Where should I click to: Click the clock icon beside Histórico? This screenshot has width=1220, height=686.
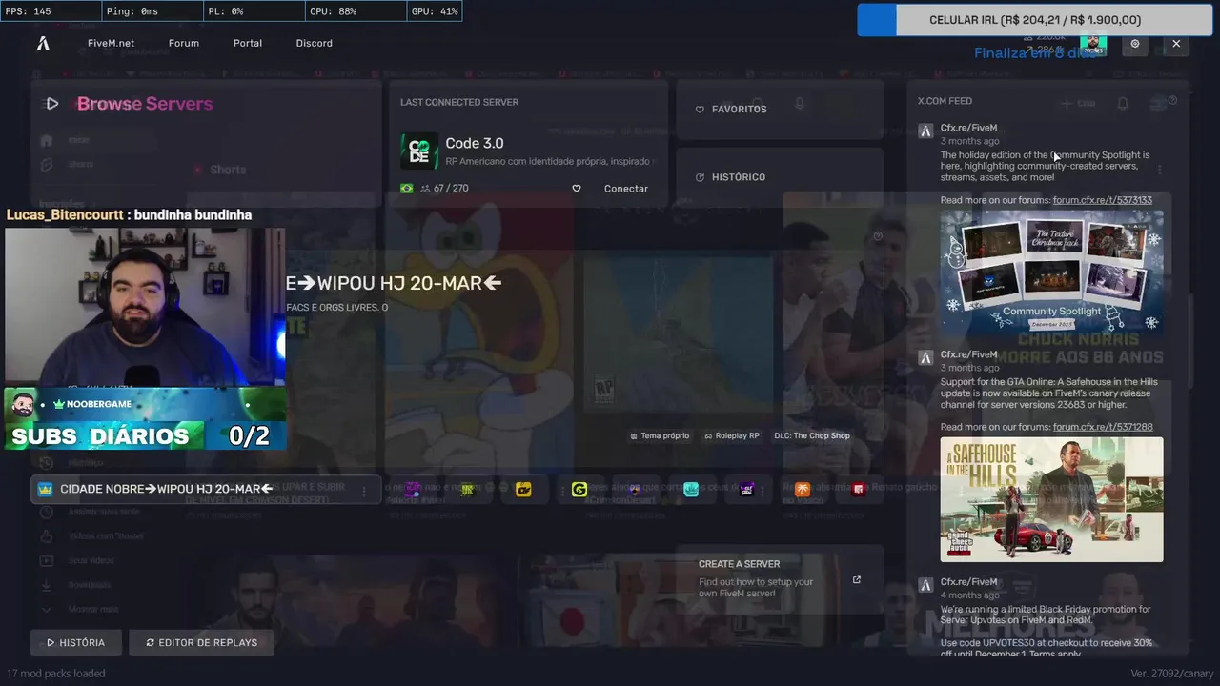(700, 177)
